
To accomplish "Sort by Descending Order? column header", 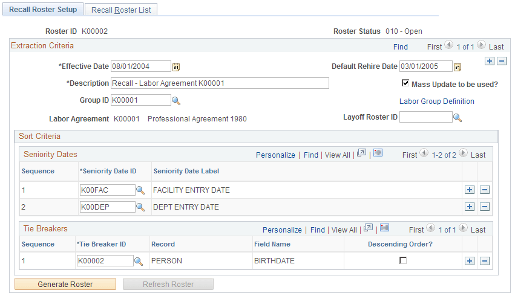I will [x=400, y=244].
